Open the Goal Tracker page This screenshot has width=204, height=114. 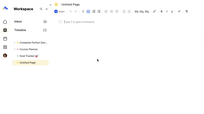tap(27, 56)
